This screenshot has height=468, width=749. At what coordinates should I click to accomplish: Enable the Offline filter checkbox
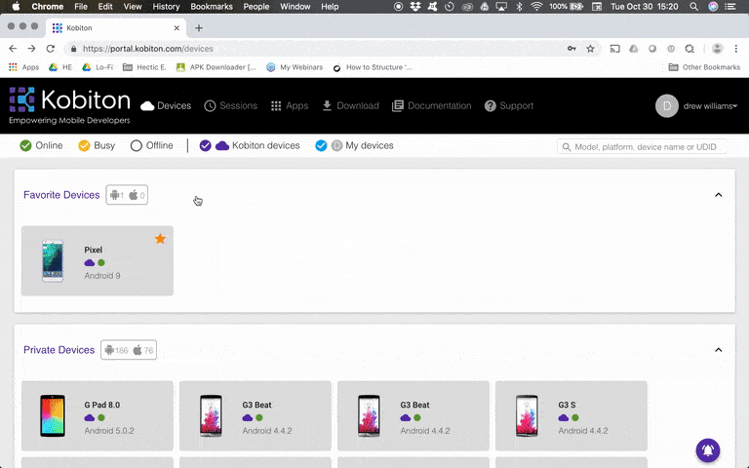click(137, 146)
